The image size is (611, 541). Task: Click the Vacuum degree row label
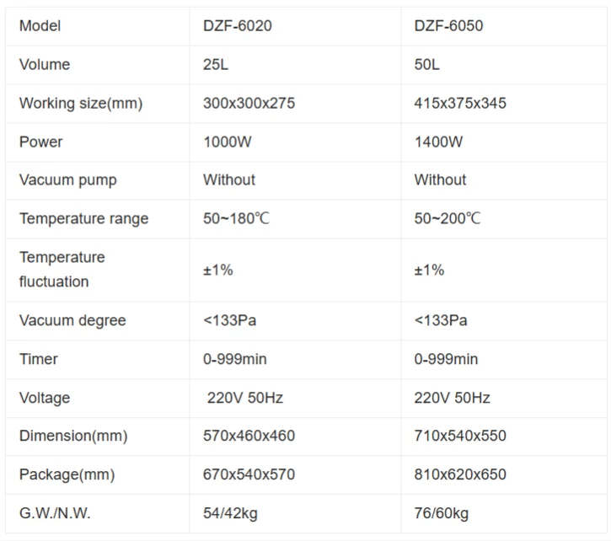click(72, 320)
